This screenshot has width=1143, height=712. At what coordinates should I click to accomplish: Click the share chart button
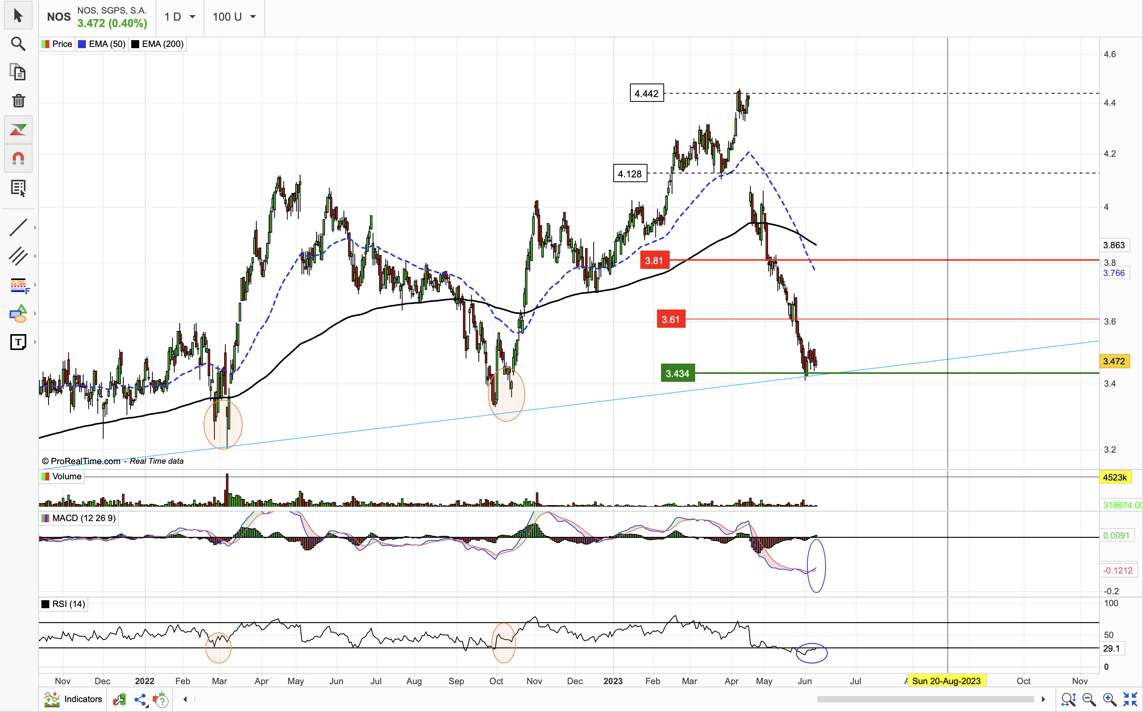point(140,700)
